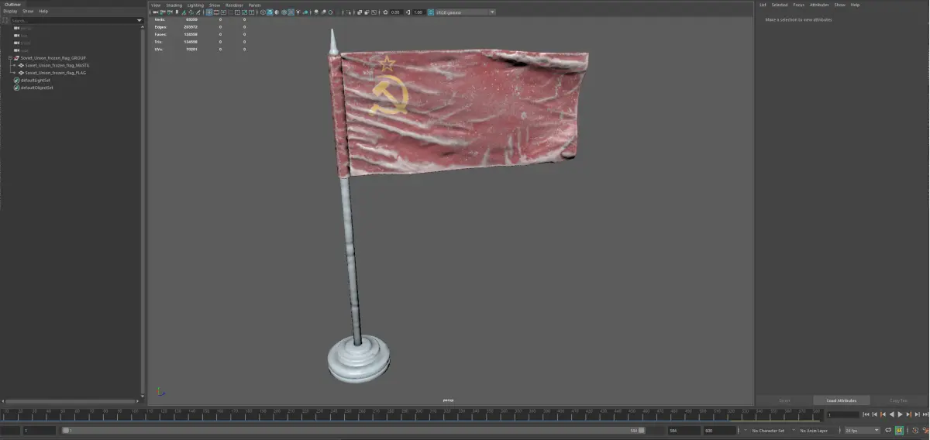
Task: Go to start of playback range
Action: pos(866,414)
